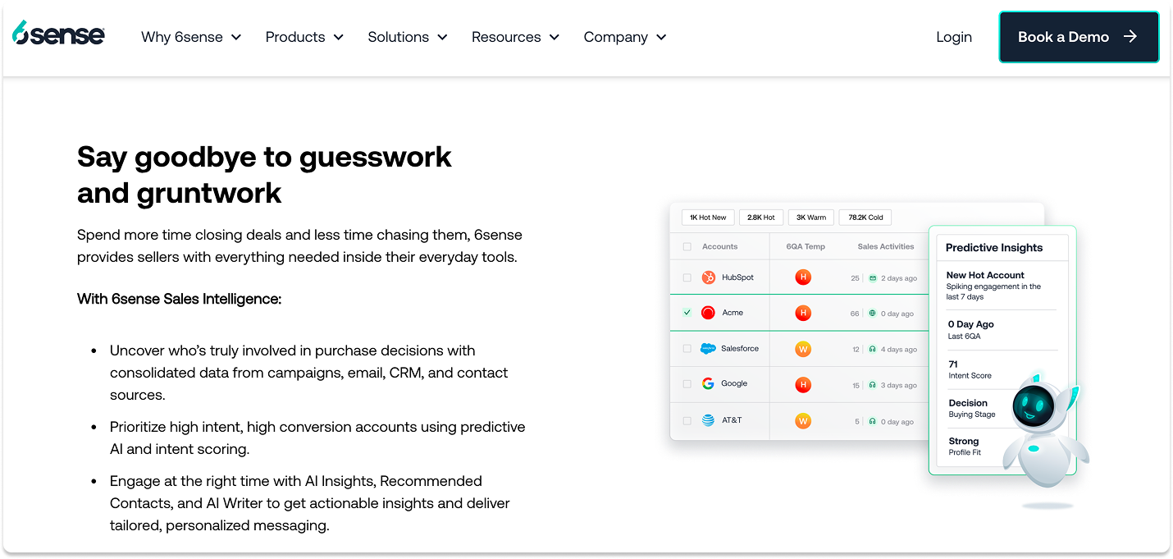Click the Login link

(x=954, y=37)
